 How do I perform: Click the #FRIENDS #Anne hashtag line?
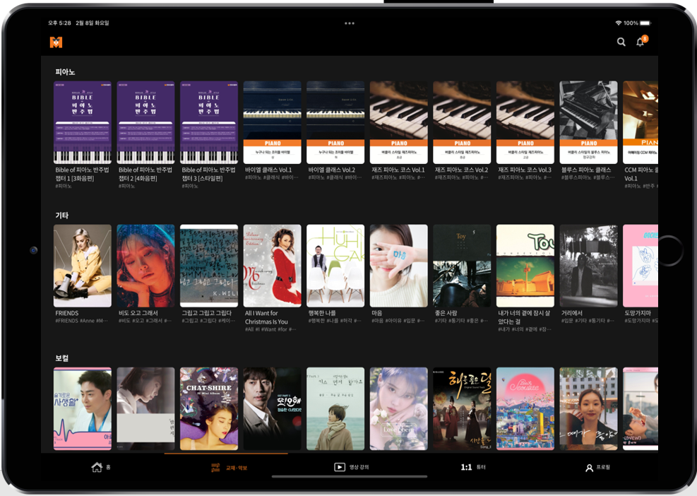81,321
